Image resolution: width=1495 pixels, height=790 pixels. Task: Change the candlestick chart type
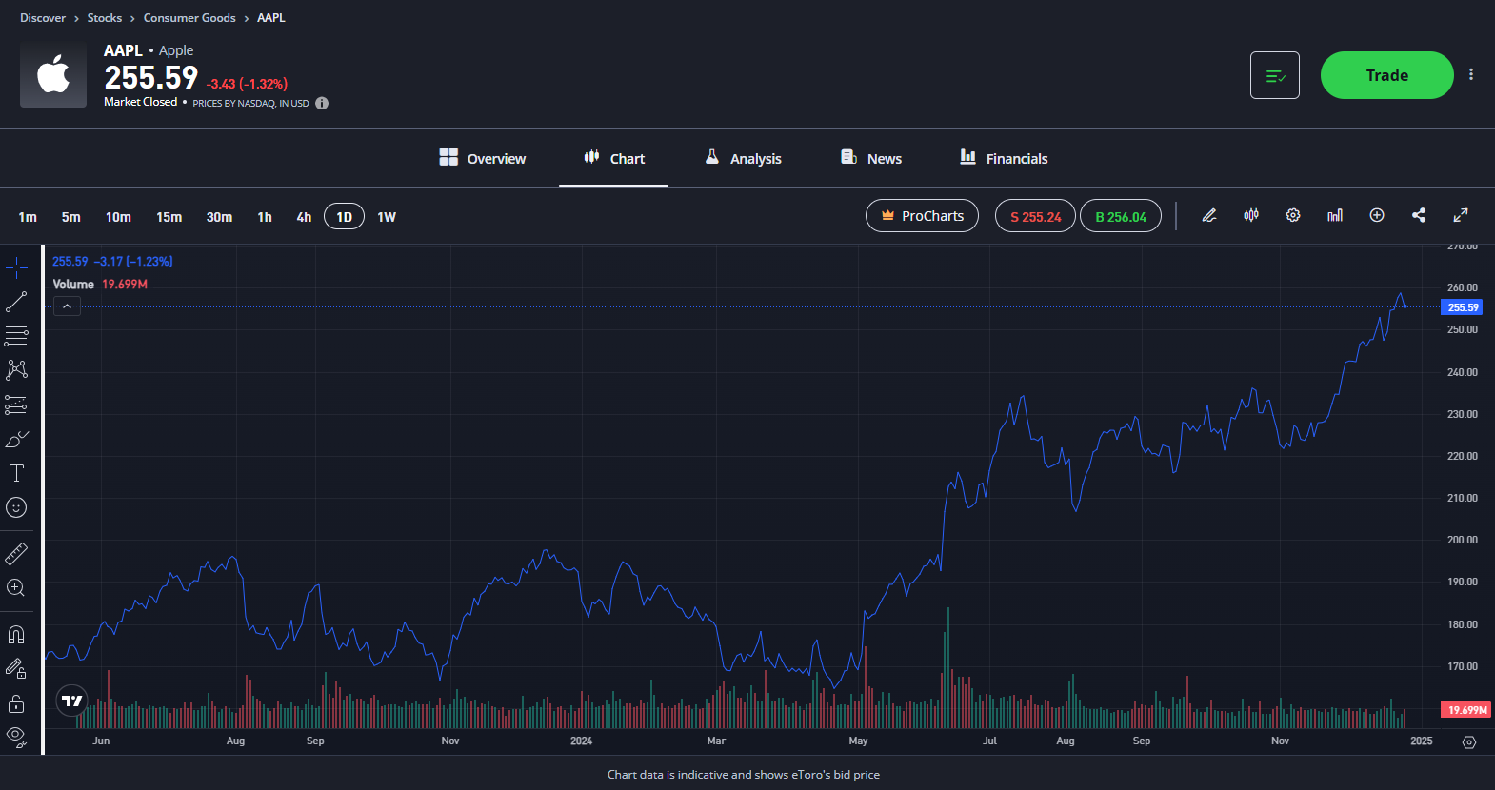[1251, 215]
